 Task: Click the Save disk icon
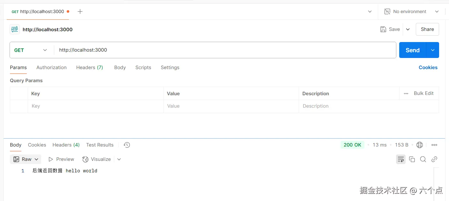pyautogui.click(x=383, y=29)
